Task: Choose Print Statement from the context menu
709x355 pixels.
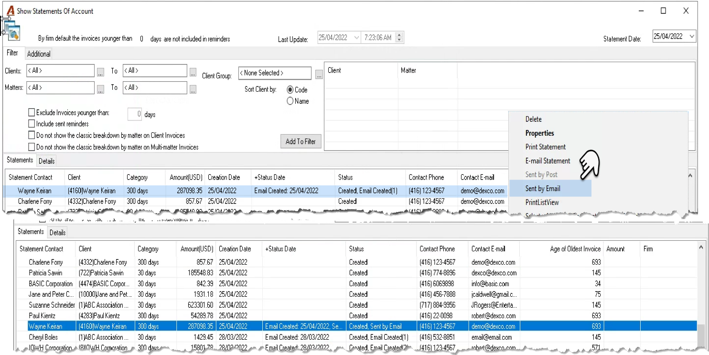Action: click(x=546, y=147)
